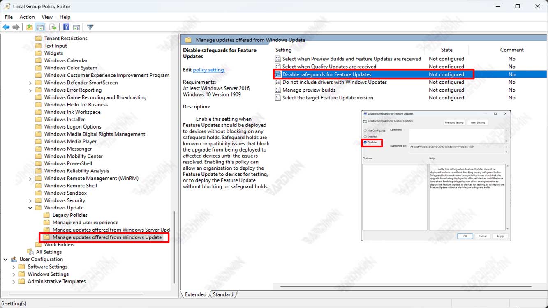
Task: Click folder icon next to Work Folders
Action: 38,244
